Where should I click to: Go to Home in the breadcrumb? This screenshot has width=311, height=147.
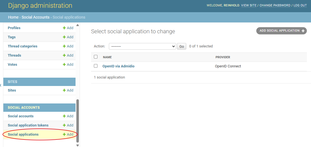pos(13,17)
